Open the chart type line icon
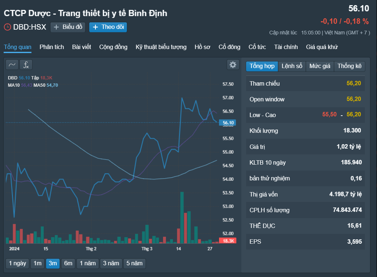Viewport: 377px width, 277px height. tap(12, 65)
